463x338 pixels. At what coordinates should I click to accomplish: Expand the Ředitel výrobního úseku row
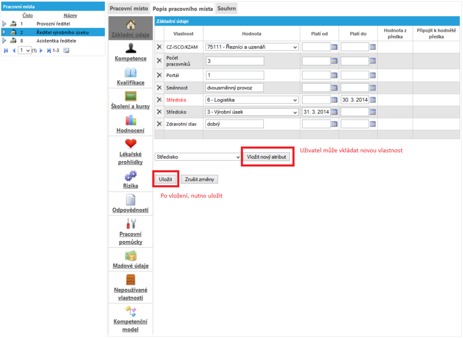coord(4,32)
